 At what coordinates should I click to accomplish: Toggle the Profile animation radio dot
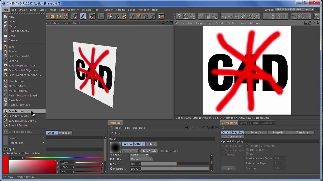click(x=111, y=159)
